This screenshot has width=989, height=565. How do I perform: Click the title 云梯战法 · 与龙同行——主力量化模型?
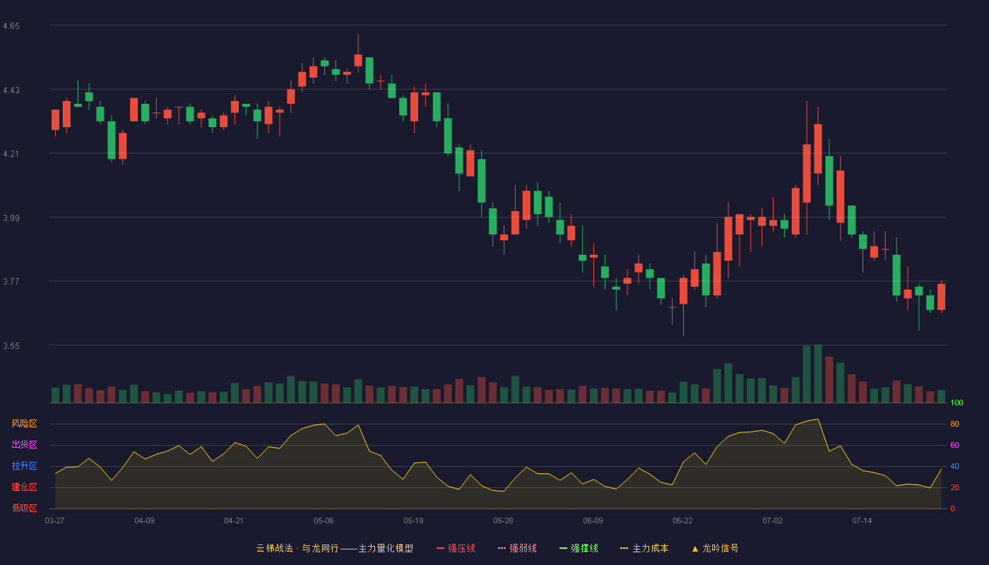[x=334, y=548]
